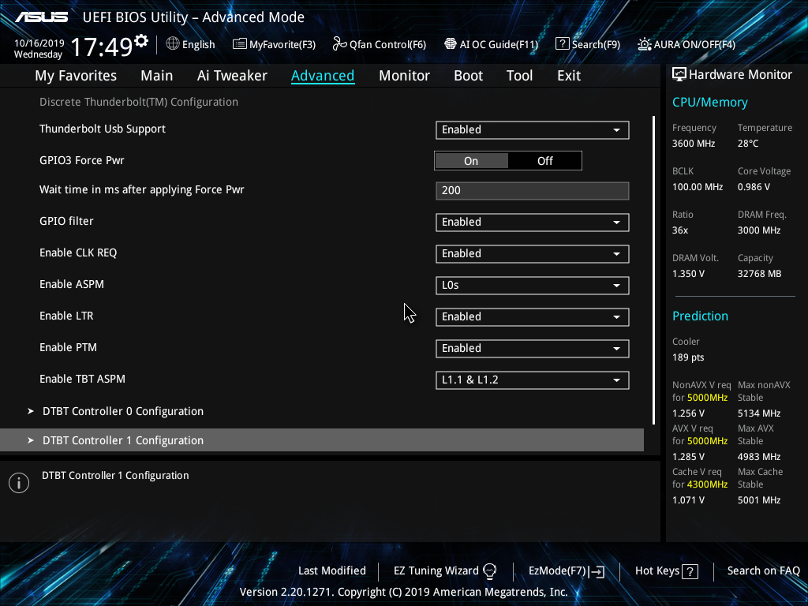Click the 28°C temperature value
The image size is (808, 606).
pyautogui.click(x=748, y=144)
